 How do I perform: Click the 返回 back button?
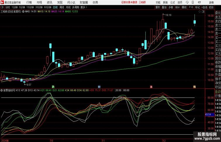pyautogui.click(x=211, y=7)
